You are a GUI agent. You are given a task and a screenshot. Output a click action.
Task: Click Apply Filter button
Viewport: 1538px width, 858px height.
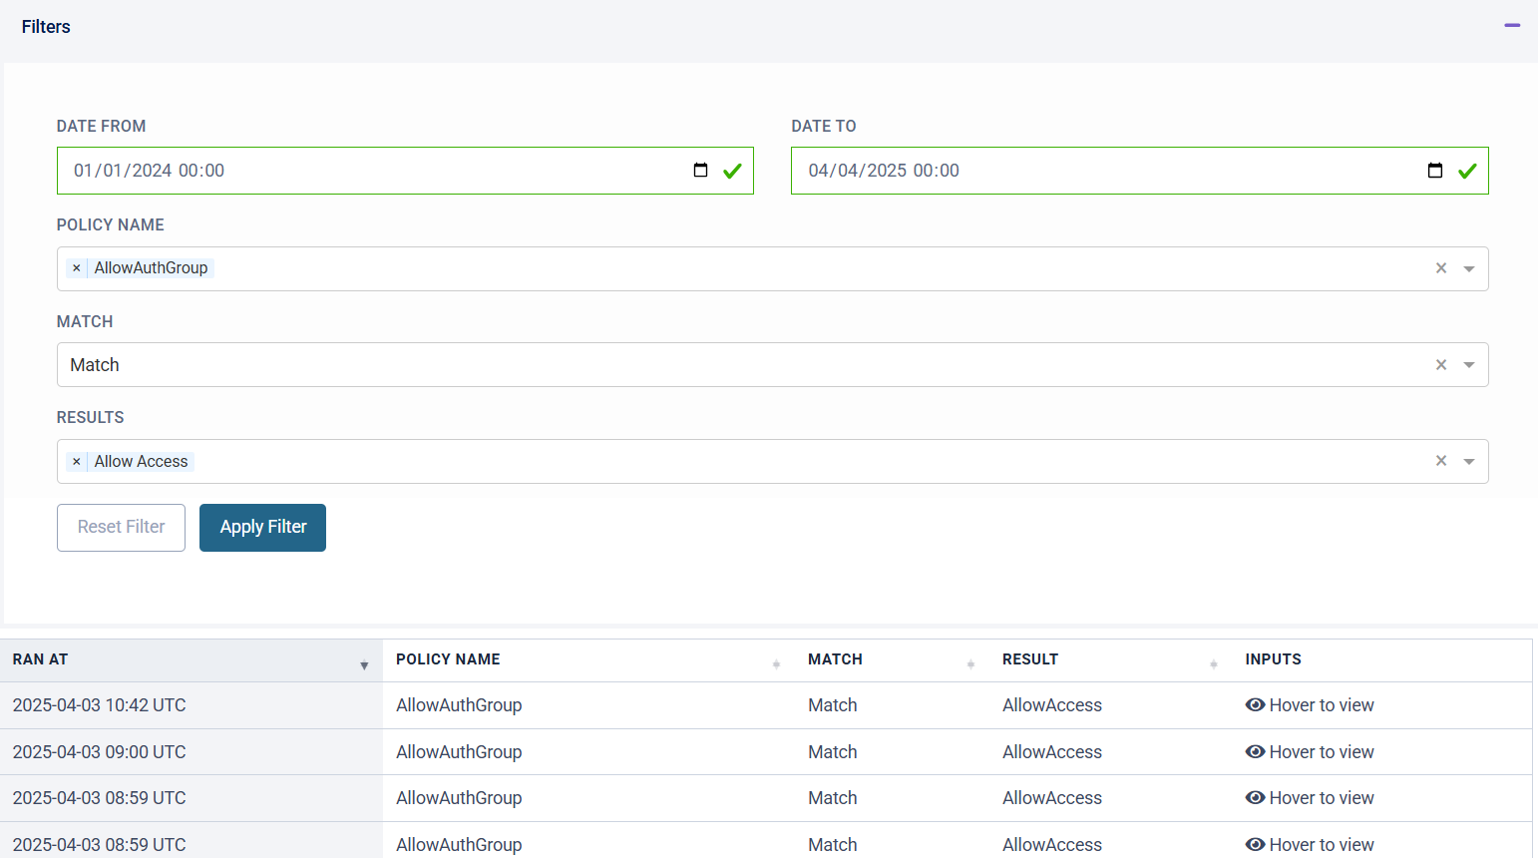coord(262,527)
